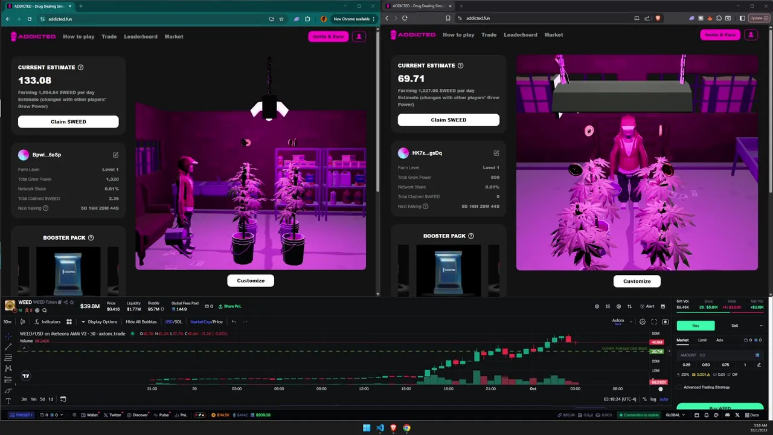Click the AMOUNT input field

(x=719, y=355)
